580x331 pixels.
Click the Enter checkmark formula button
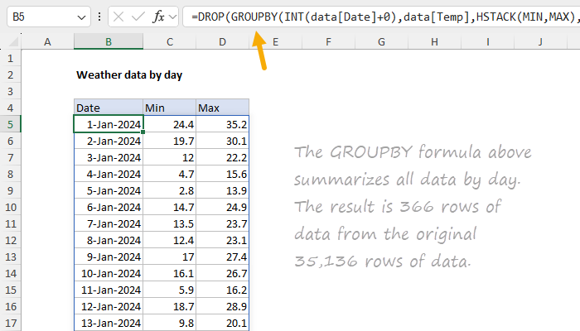click(x=138, y=17)
